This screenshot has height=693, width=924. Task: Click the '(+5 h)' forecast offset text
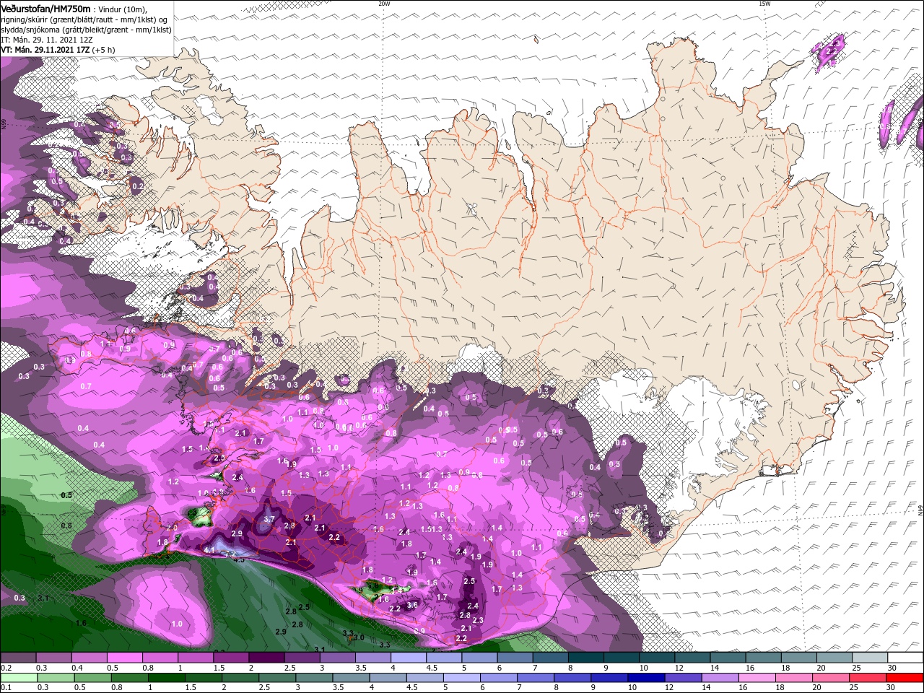[103, 50]
